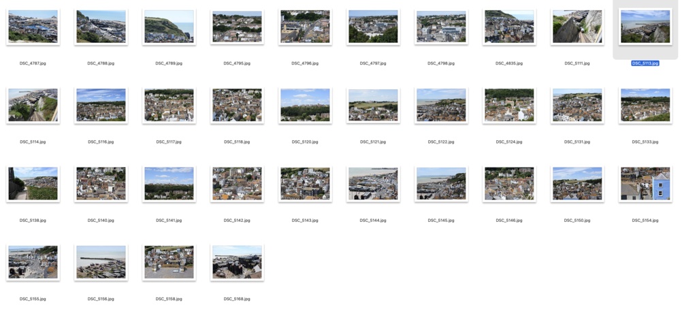Screen dimensions: 697x326
Task: Select the DSC_5144.jpg harbour thumbnail
Action: coord(373,184)
